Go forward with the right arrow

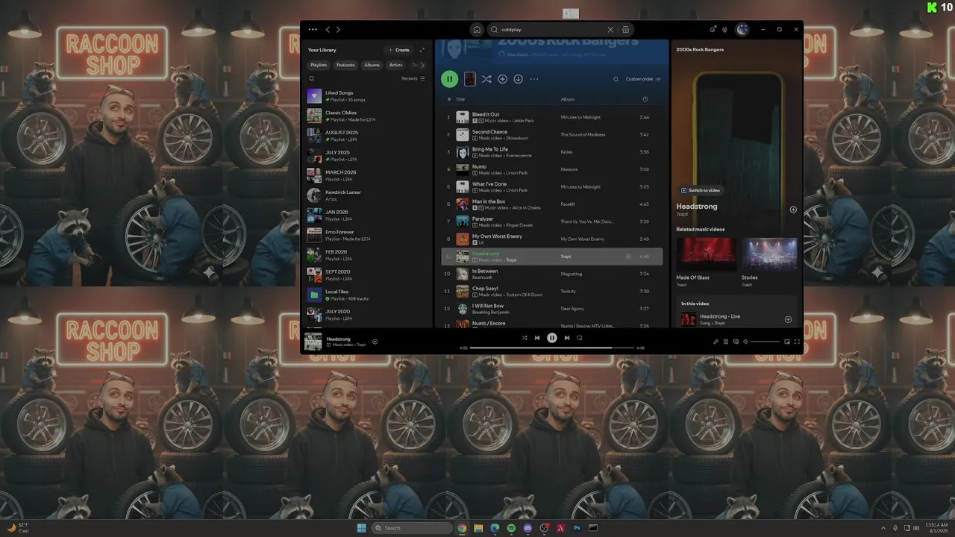click(338, 30)
